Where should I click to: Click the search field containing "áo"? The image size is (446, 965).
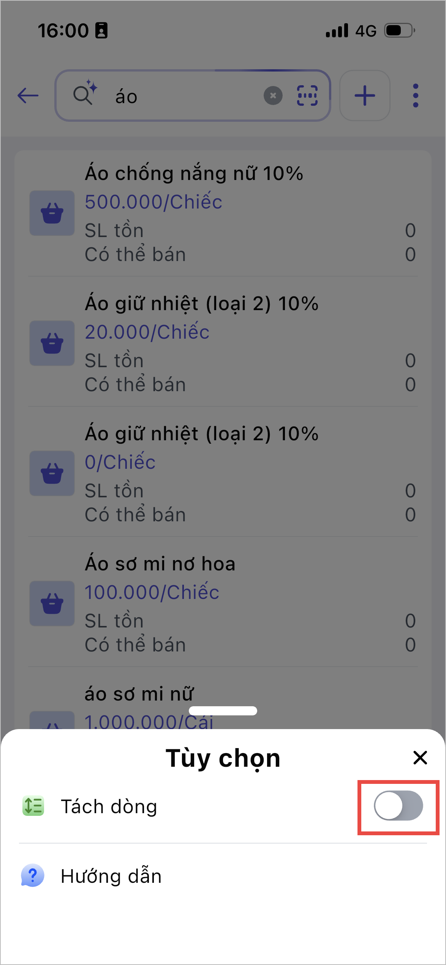pos(182,96)
